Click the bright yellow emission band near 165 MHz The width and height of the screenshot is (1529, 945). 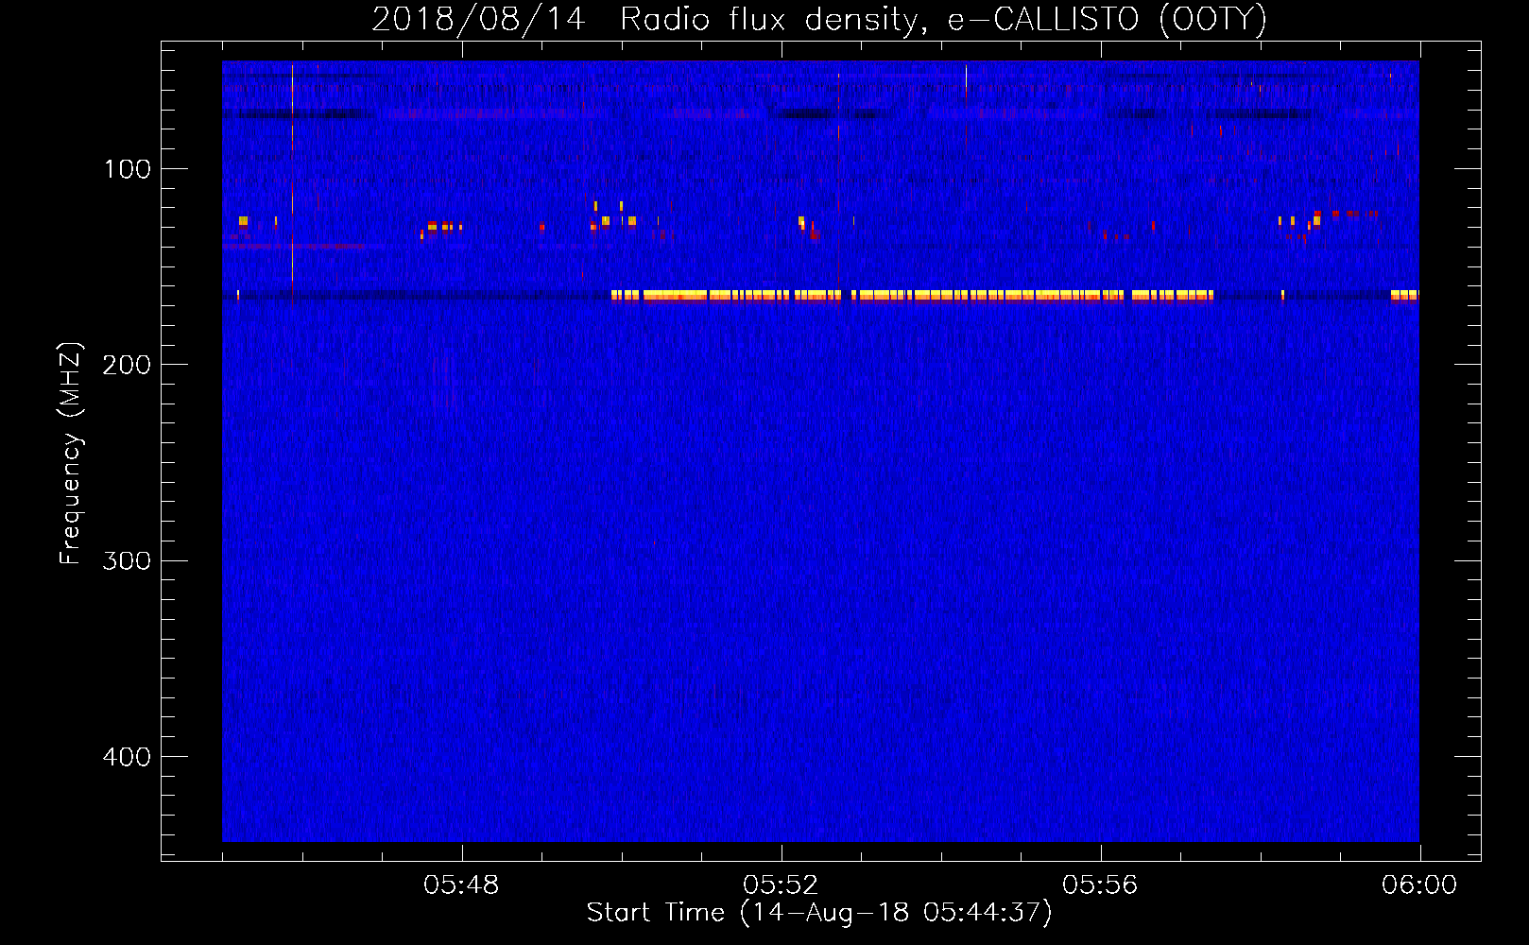coord(912,296)
